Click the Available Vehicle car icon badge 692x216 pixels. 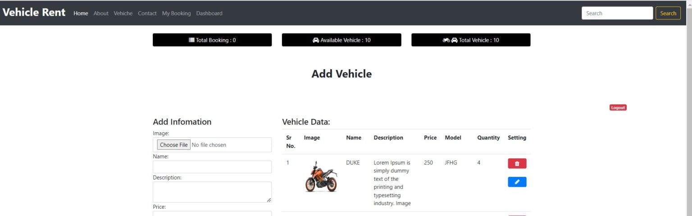tap(341, 40)
